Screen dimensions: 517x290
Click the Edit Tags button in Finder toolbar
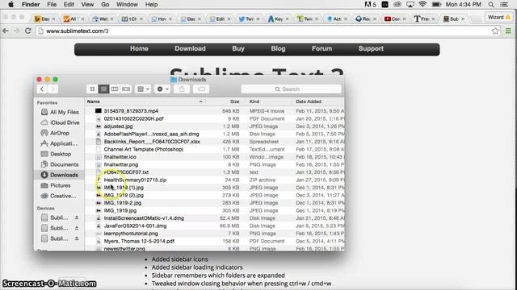click(x=201, y=89)
